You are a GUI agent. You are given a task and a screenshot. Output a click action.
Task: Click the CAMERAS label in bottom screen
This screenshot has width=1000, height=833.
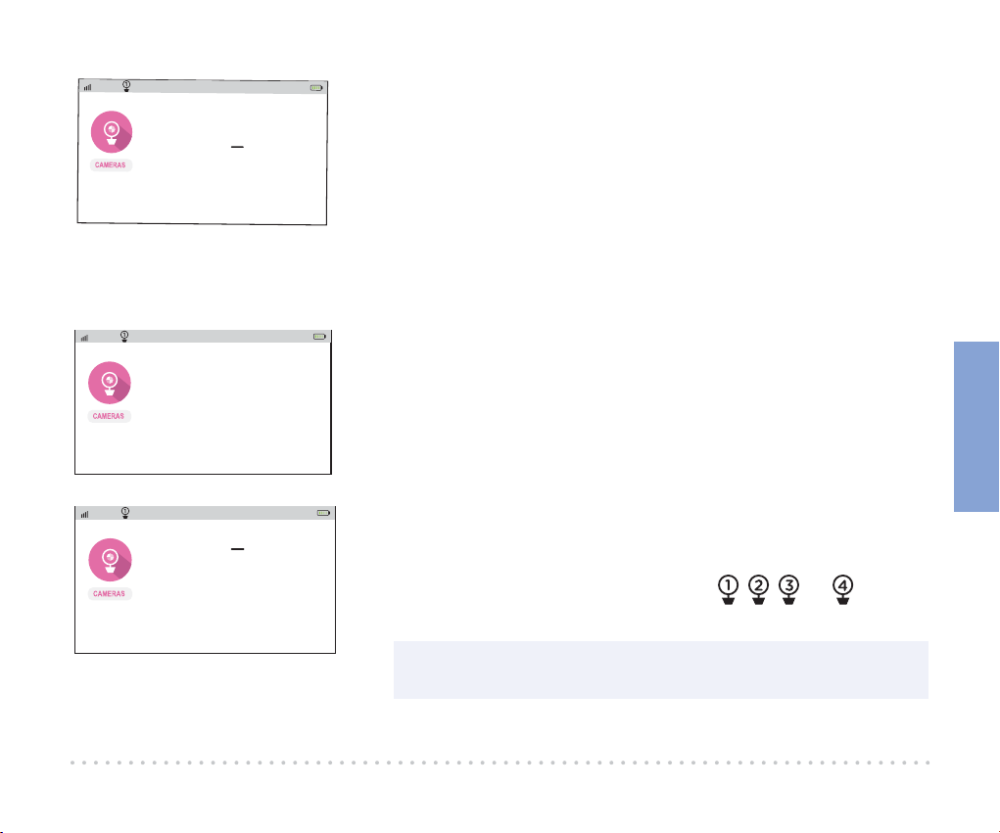[x=109, y=593]
